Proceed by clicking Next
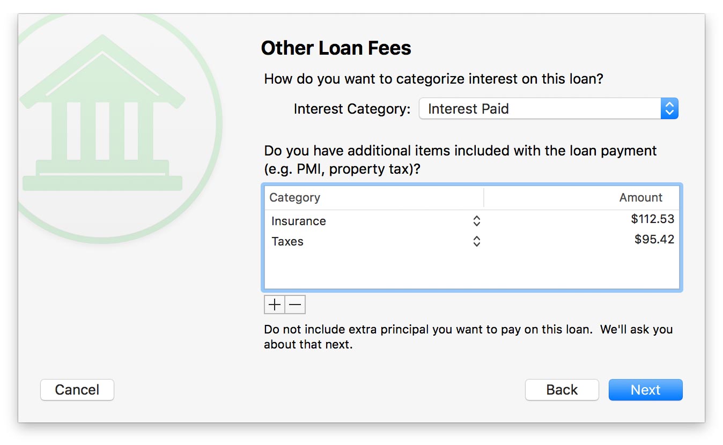The width and height of the screenshot is (723, 445). 645,390
